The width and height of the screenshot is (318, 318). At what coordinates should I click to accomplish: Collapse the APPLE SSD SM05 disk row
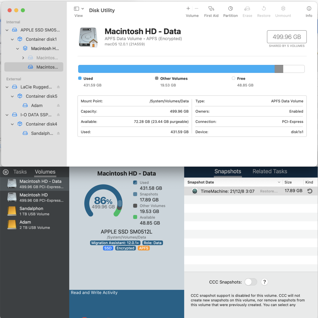tap(7, 30)
